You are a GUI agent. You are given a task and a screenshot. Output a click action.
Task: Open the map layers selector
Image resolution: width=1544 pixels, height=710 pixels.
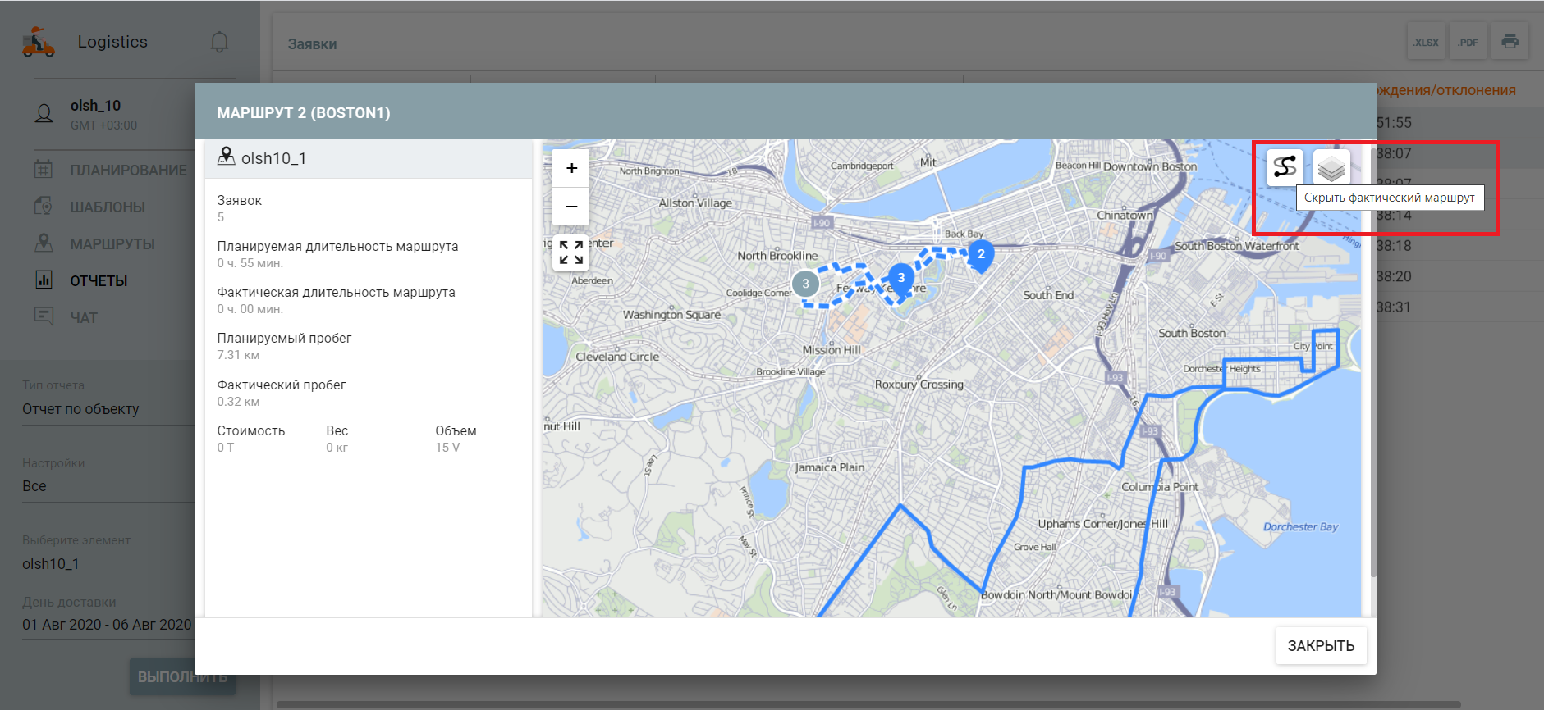[1331, 167]
